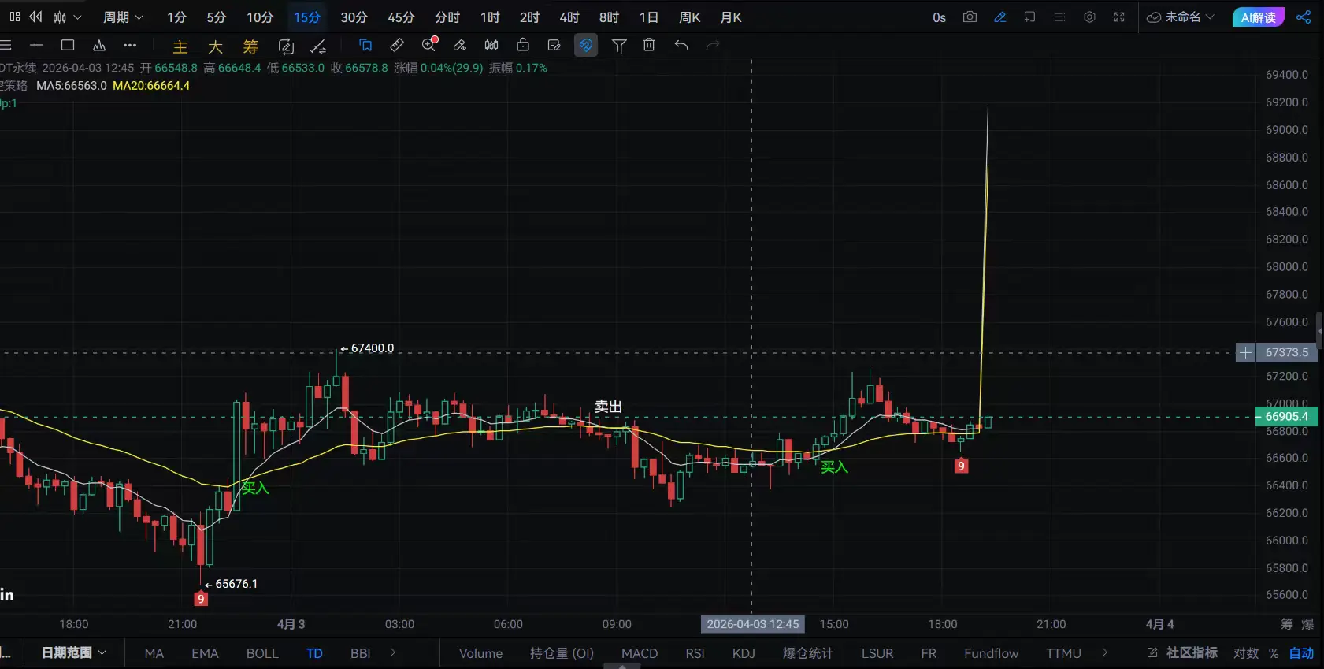
Task: Select the 1日 daily timeframe
Action: pyautogui.click(x=648, y=17)
